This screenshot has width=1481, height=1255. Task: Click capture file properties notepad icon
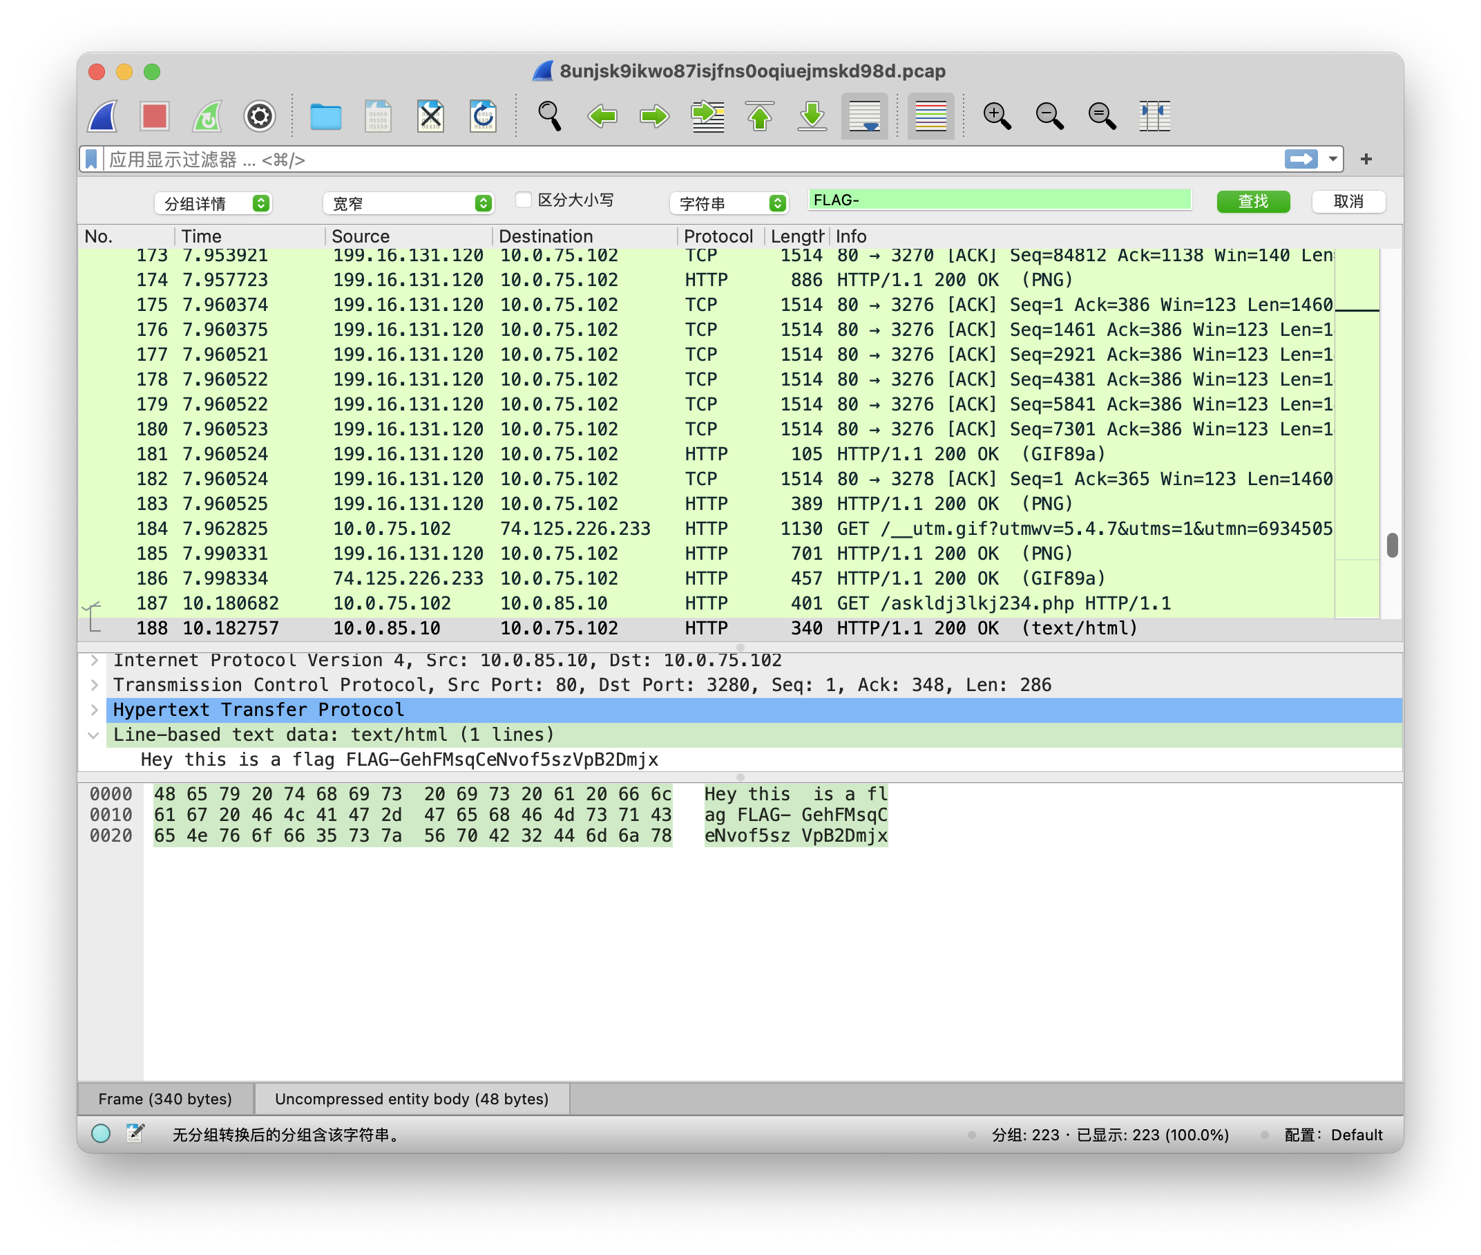pyautogui.click(x=135, y=1133)
